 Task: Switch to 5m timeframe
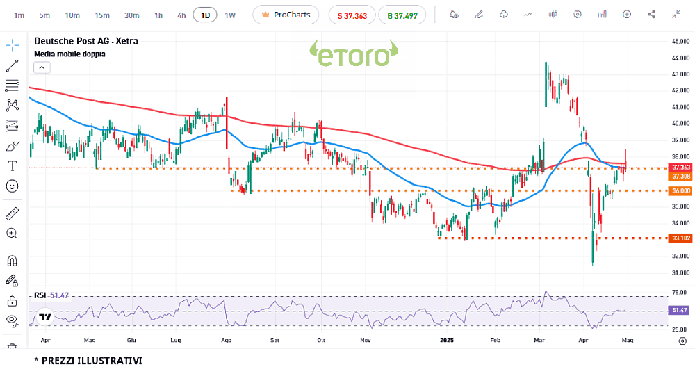click(x=44, y=15)
